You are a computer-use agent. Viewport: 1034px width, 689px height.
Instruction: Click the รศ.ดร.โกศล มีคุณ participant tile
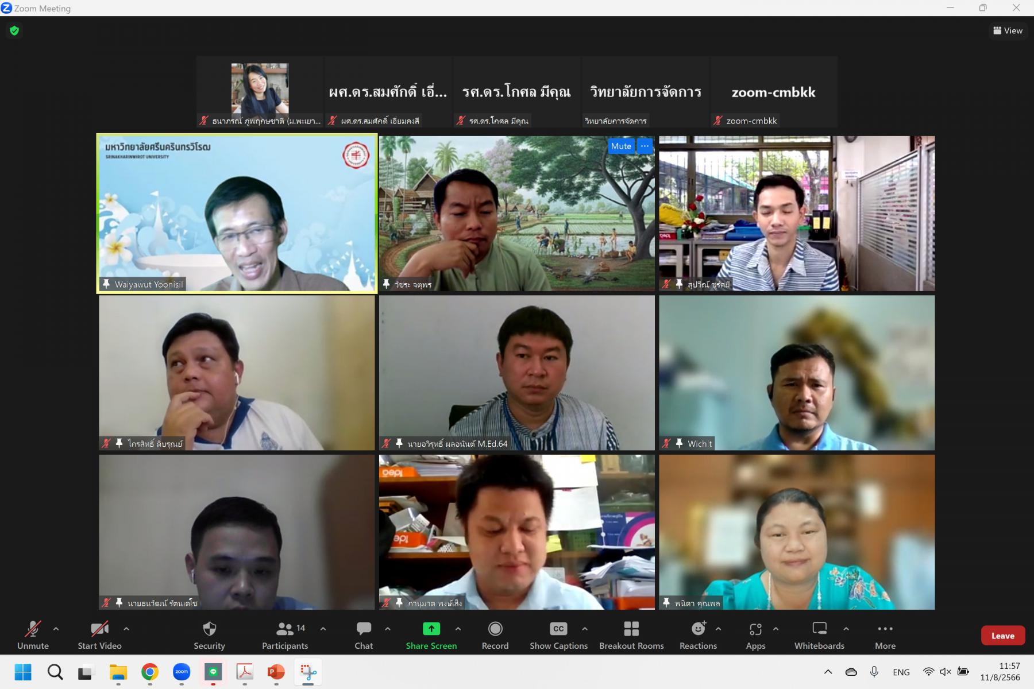(x=516, y=92)
